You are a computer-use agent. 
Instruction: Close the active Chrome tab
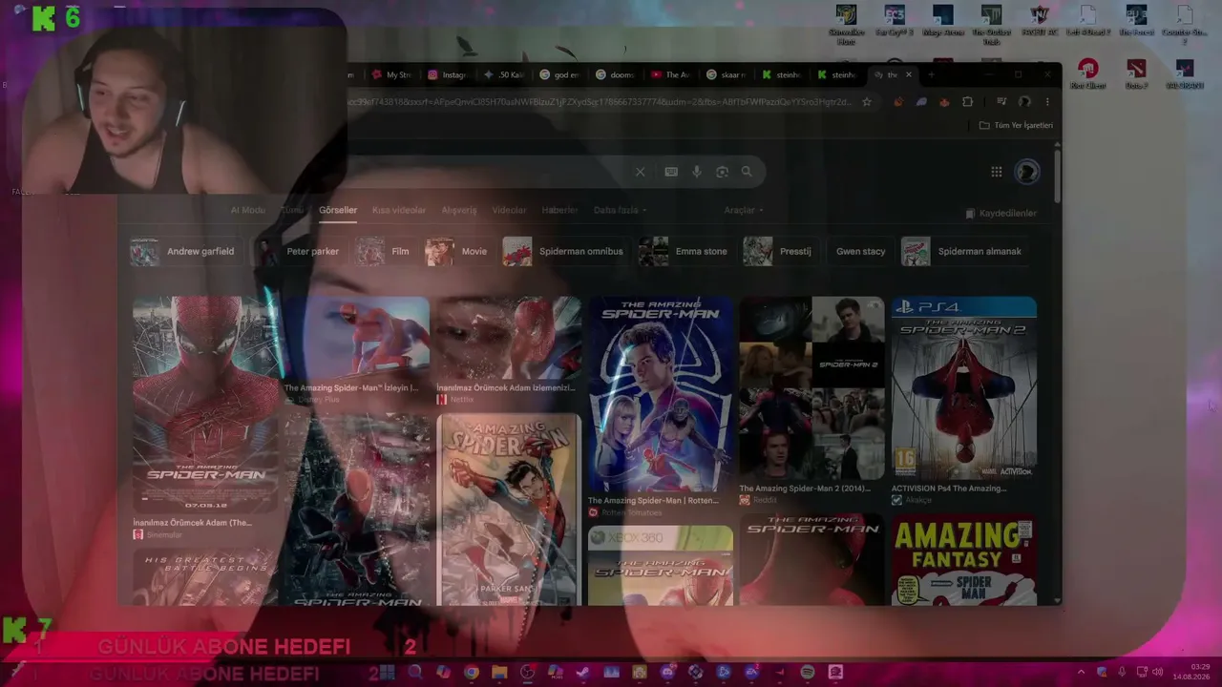coord(909,74)
